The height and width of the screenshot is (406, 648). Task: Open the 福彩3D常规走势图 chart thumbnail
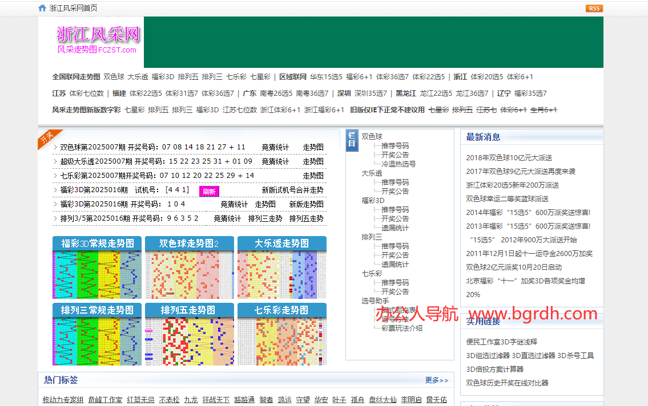96,268
